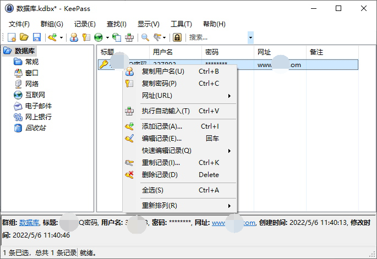Click the Add entry key icon
Screen dimensions: 377x259
pos(52,37)
